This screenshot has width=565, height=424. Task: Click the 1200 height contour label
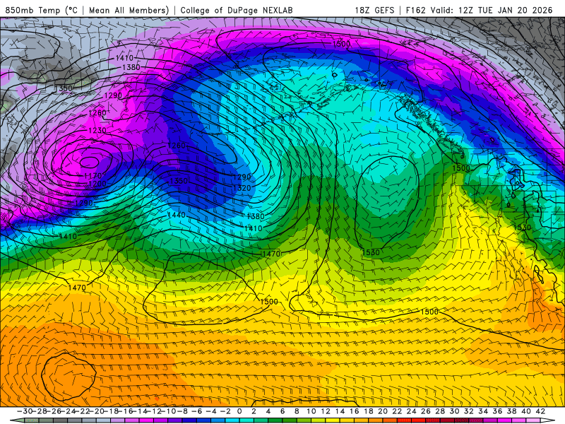(97, 184)
